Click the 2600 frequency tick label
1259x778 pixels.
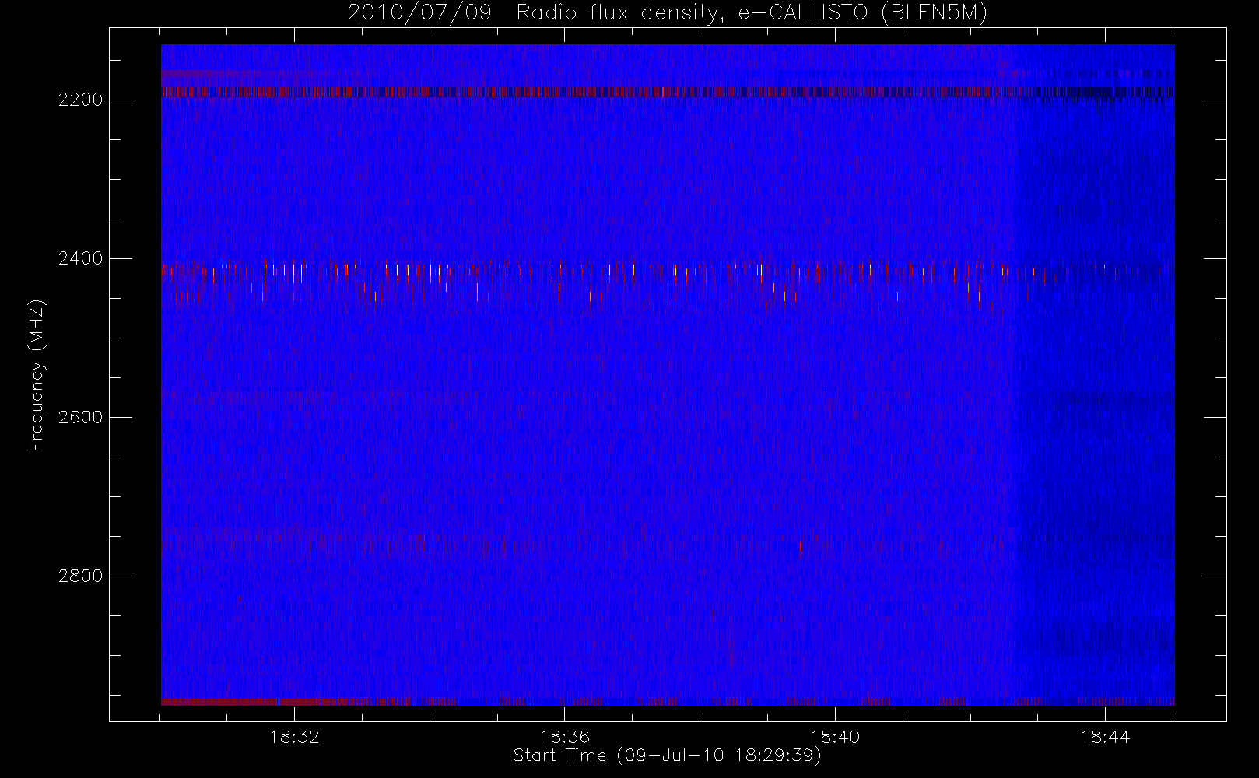coord(81,417)
